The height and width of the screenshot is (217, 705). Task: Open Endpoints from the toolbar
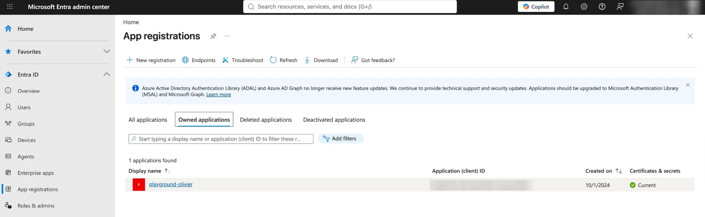[x=198, y=60]
